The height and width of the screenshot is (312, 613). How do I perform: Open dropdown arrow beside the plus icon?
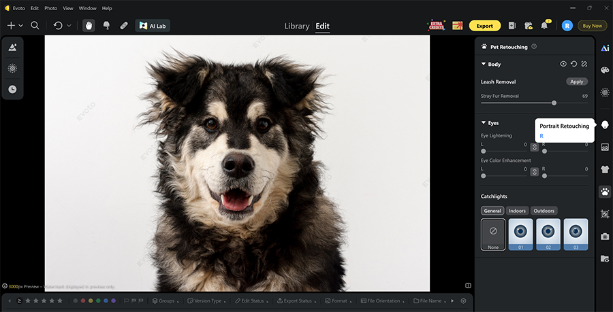click(20, 26)
